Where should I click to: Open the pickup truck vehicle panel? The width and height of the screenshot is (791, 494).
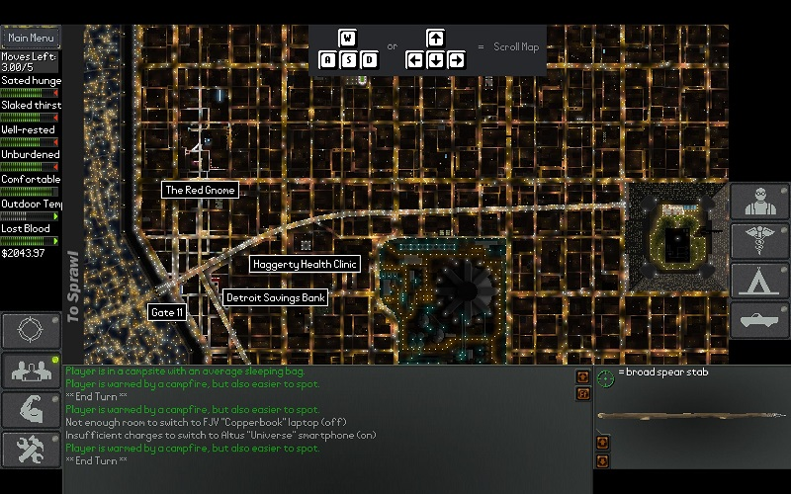coord(760,320)
